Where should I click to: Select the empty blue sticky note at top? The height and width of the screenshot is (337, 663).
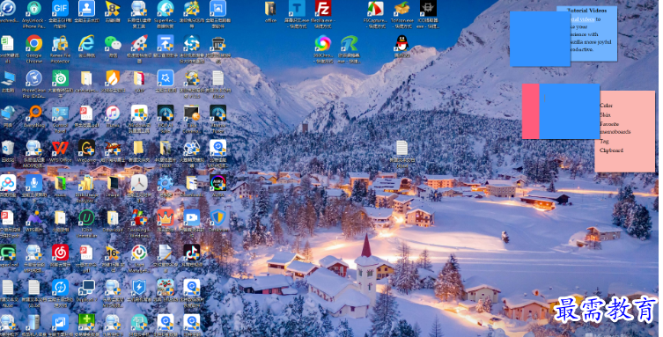[540, 39]
